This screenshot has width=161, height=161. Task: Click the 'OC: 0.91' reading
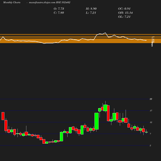coord(124,9)
